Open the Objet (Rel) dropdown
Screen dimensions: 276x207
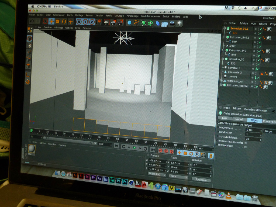tap(157, 175)
